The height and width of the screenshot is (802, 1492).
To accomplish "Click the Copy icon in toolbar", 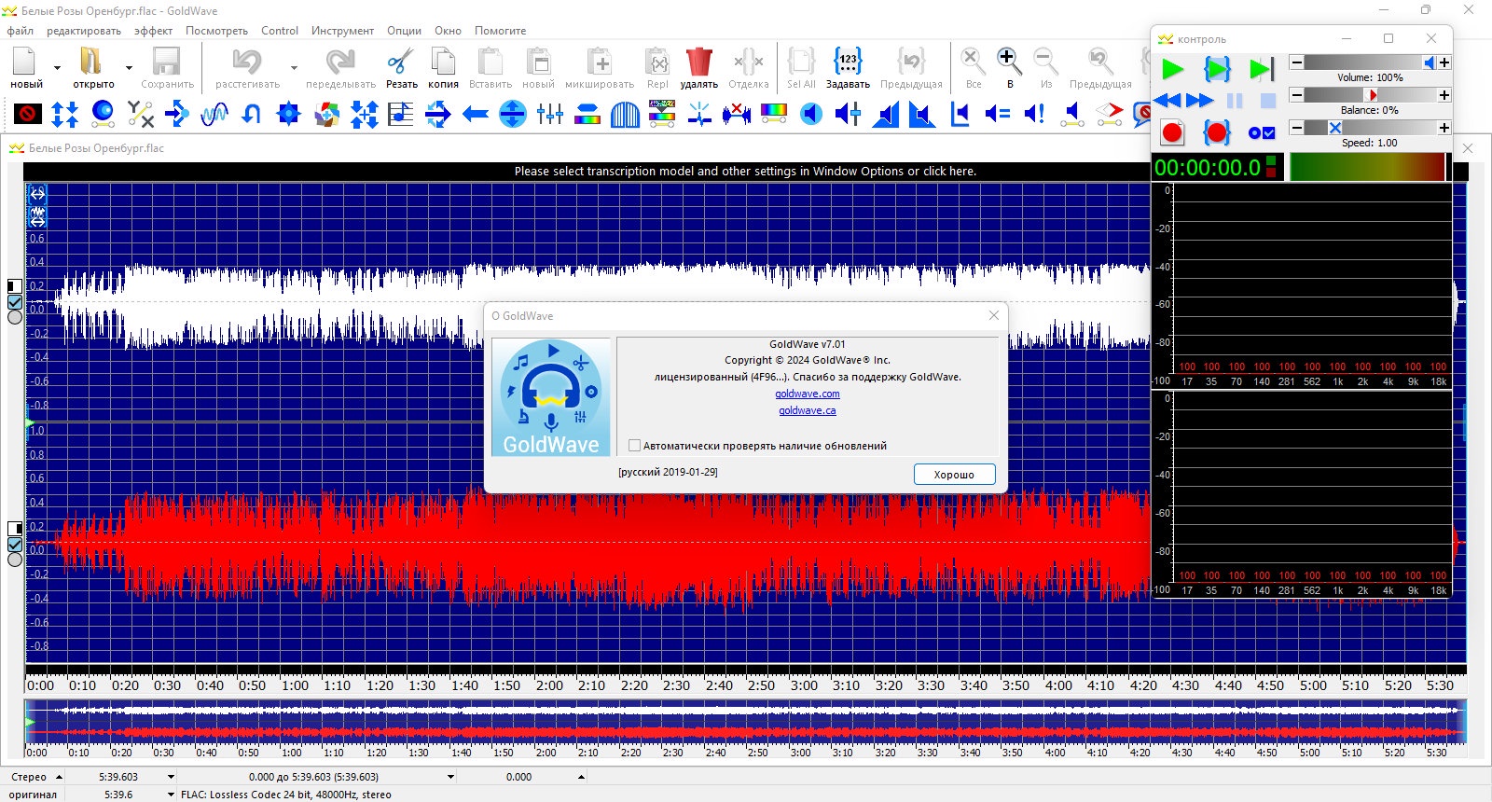I will click(x=443, y=63).
